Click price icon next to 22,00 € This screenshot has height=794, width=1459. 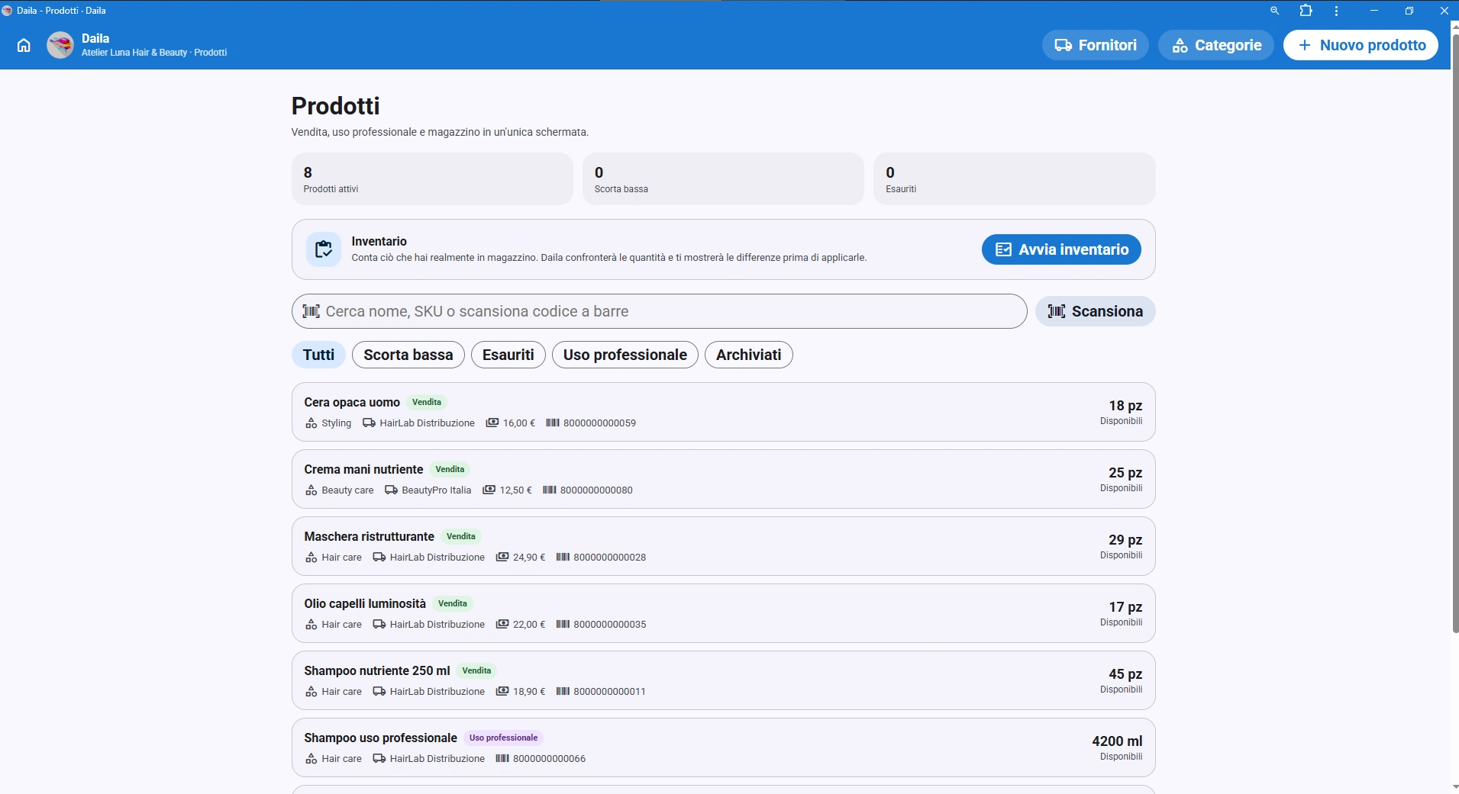click(502, 625)
